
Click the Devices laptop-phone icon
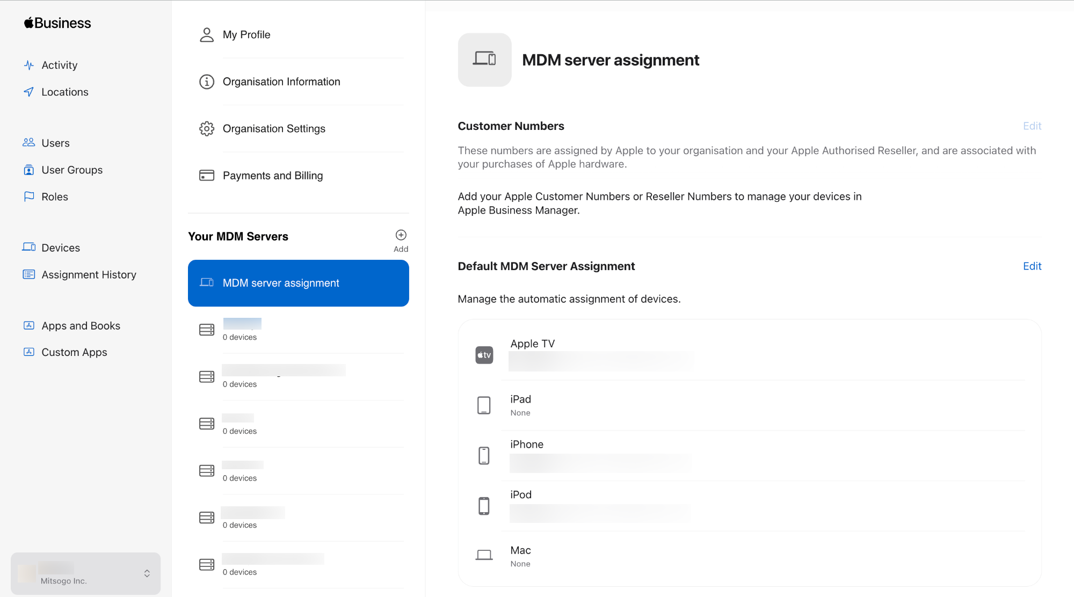point(29,247)
